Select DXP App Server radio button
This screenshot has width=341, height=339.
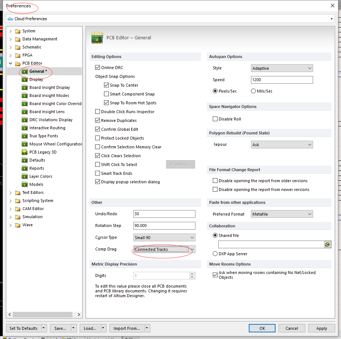(215, 253)
